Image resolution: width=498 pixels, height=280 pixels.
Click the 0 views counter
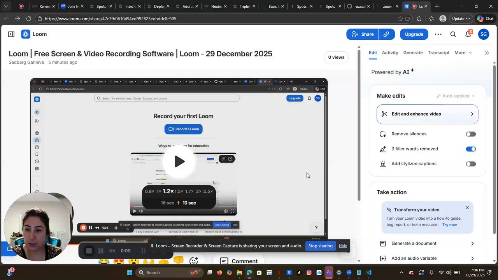point(336,58)
